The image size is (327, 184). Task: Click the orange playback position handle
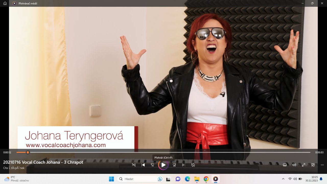pyautogui.click(x=28, y=152)
